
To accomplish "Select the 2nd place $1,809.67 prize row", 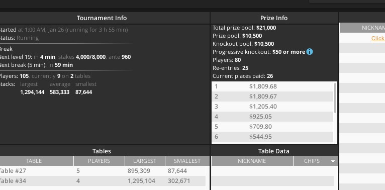I will pos(272,97).
